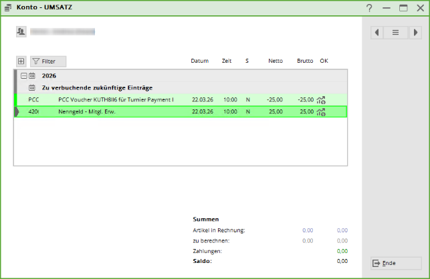430x279 pixels.
Task: Click the expand-all plus icon left of Filter
Action: (21, 61)
